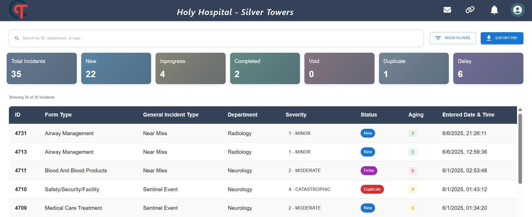Sort by Entered Date & Time header
The width and height of the screenshot is (532, 217).
pos(468,115)
